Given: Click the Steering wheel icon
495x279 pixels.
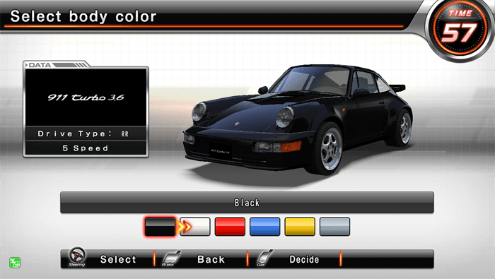Looking at the screenshot, I should pos(77,256).
